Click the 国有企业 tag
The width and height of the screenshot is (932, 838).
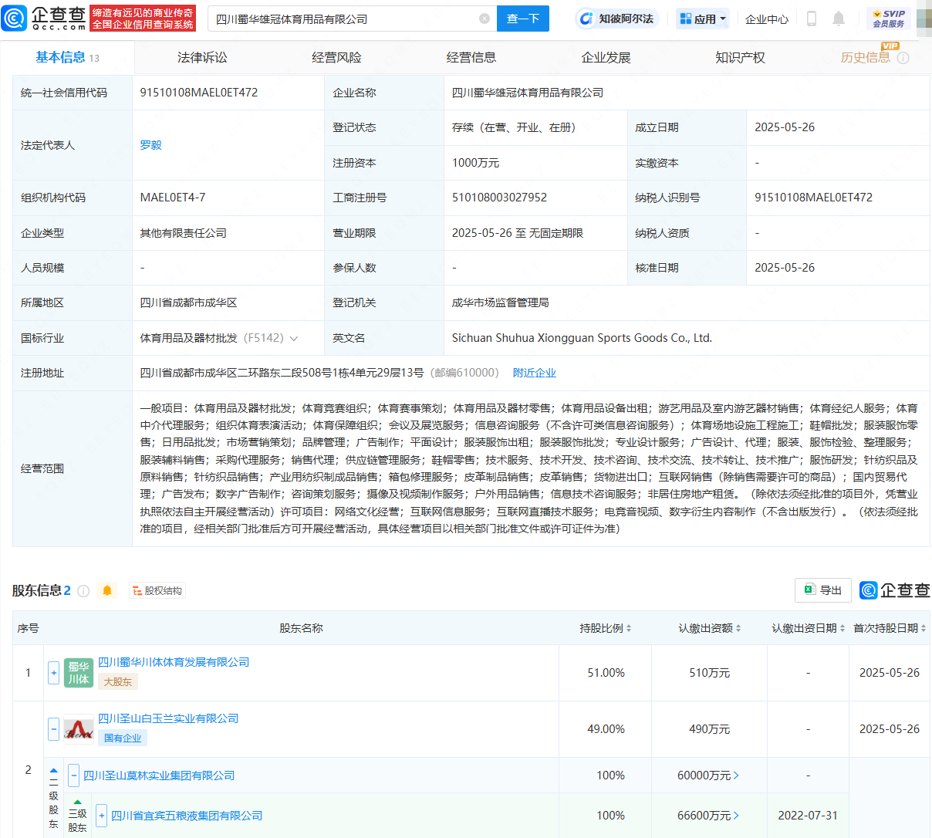[x=123, y=738]
